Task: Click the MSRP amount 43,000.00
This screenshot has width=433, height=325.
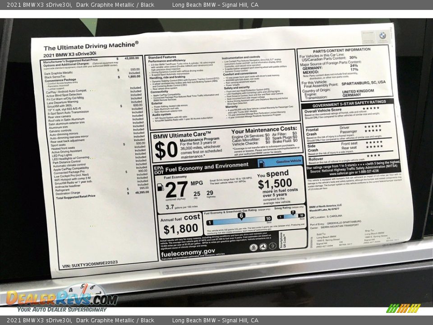Action: (x=132, y=58)
